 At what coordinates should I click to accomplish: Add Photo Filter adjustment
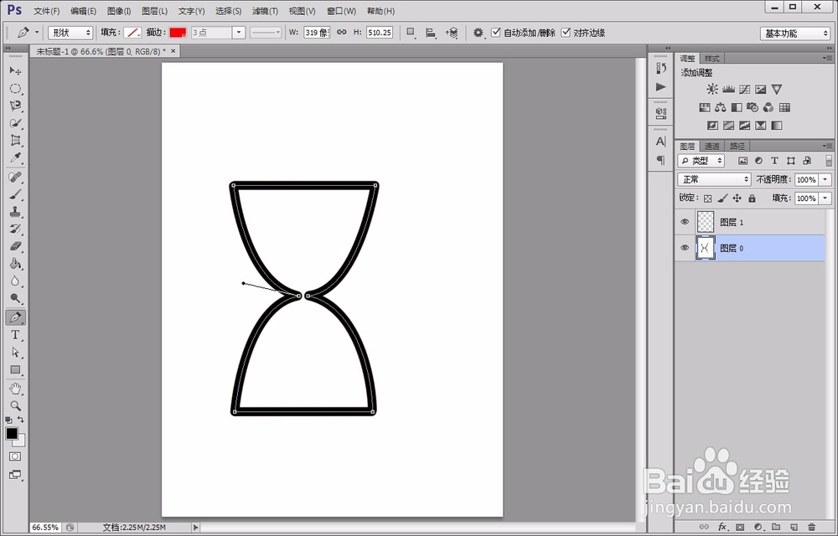[753, 107]
